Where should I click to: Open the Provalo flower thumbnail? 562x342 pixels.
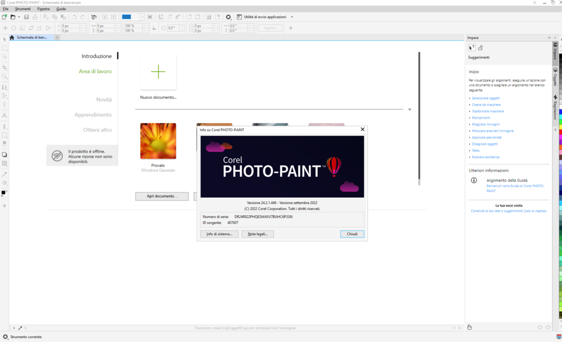click(158, 141)
